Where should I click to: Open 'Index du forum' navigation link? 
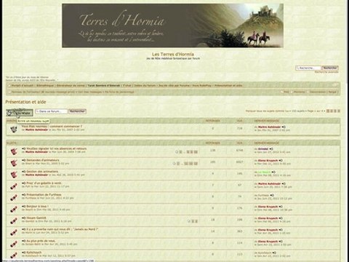[x=145, y=86]
